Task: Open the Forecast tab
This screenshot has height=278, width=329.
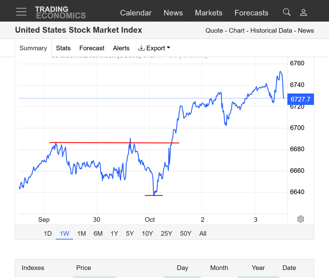Action: click(x=92, y=48)
